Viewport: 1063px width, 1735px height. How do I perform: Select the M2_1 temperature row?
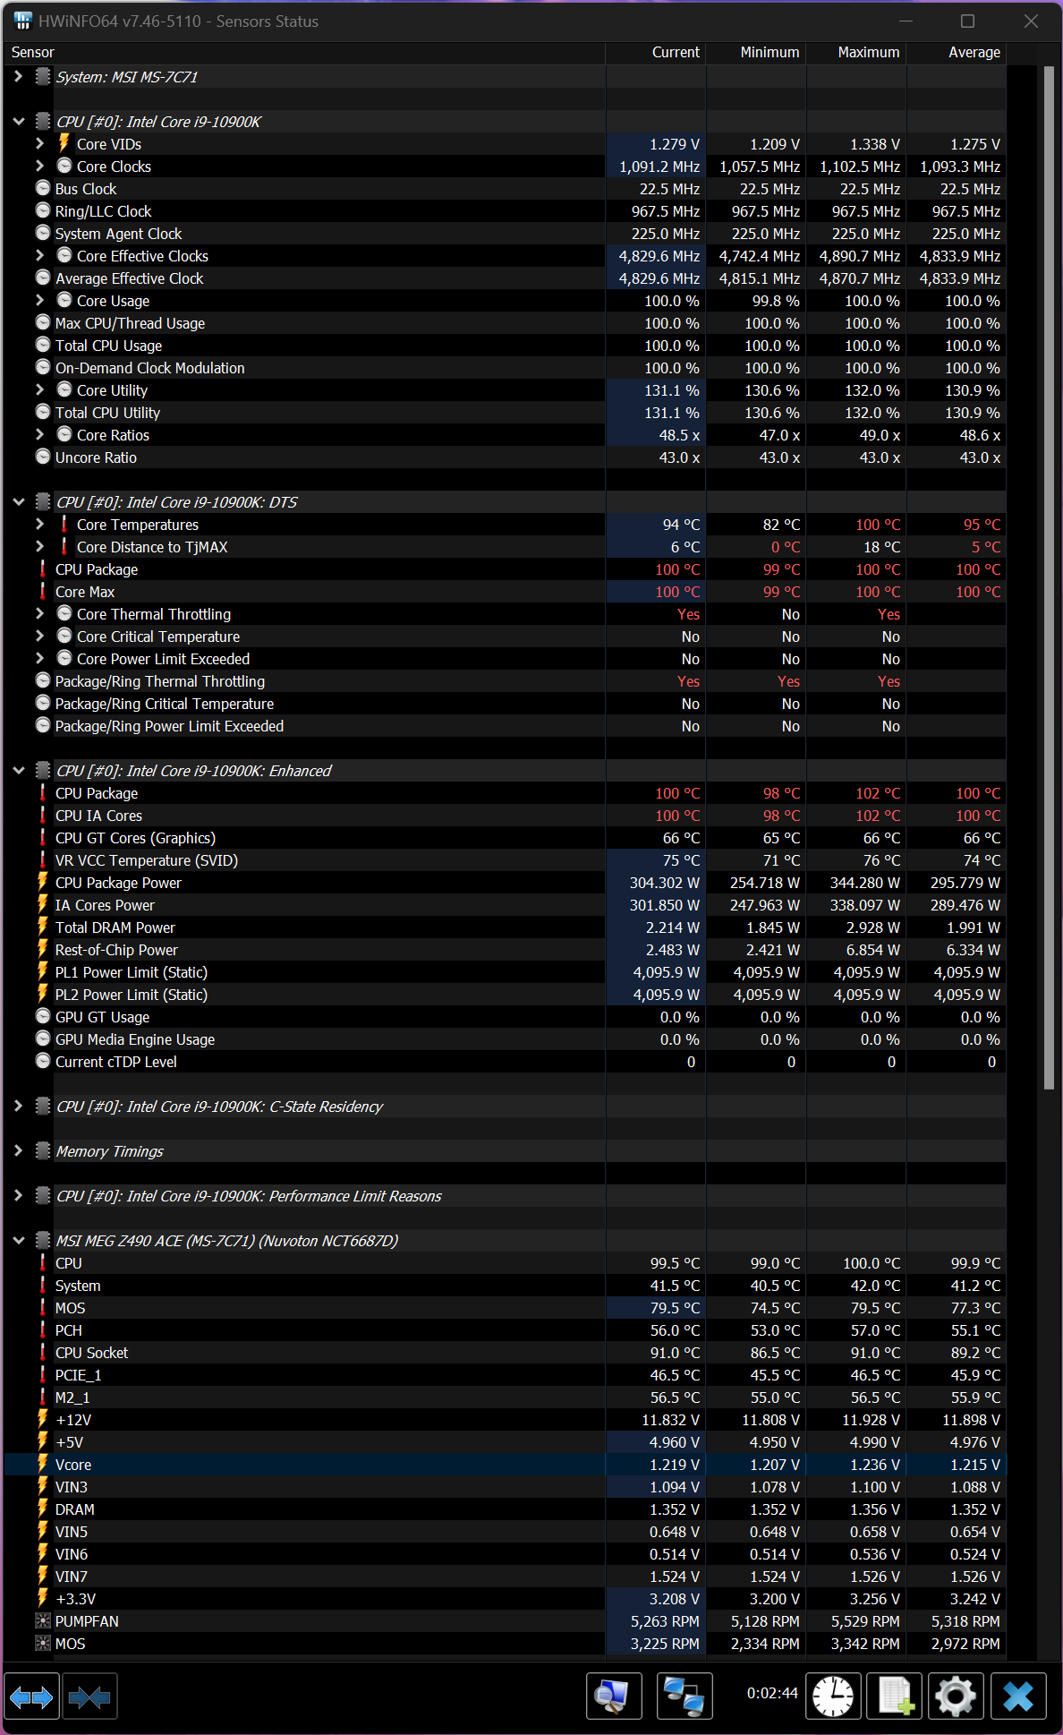point(505,1397)
